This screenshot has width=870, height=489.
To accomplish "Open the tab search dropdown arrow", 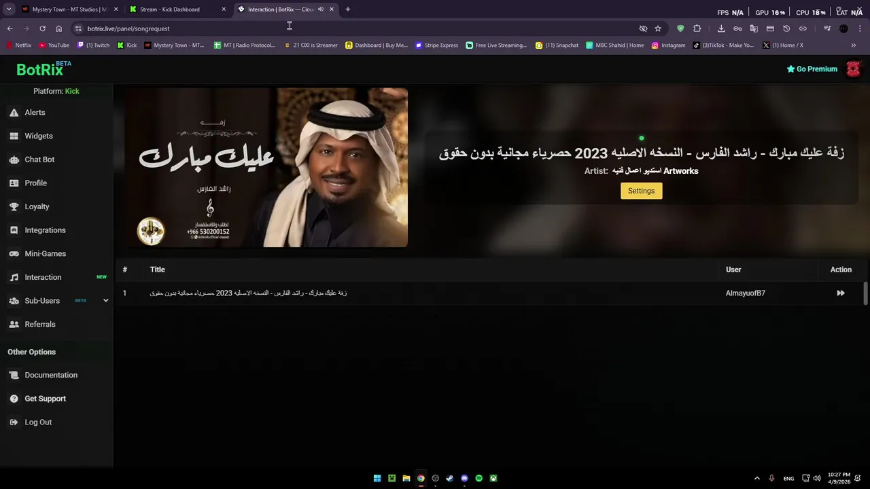I will click(9, 10).
